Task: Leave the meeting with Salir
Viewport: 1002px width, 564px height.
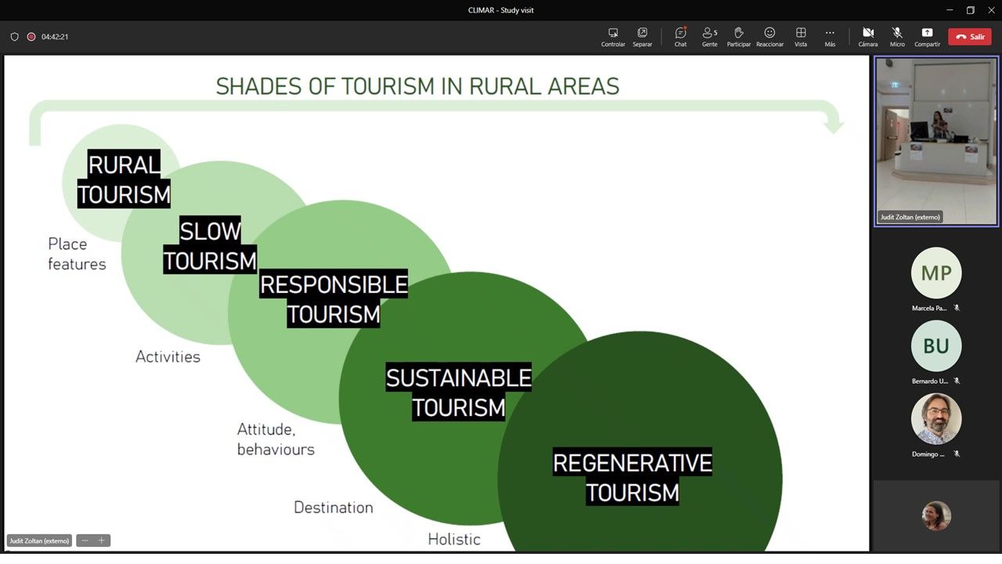Action: [969, 37]
